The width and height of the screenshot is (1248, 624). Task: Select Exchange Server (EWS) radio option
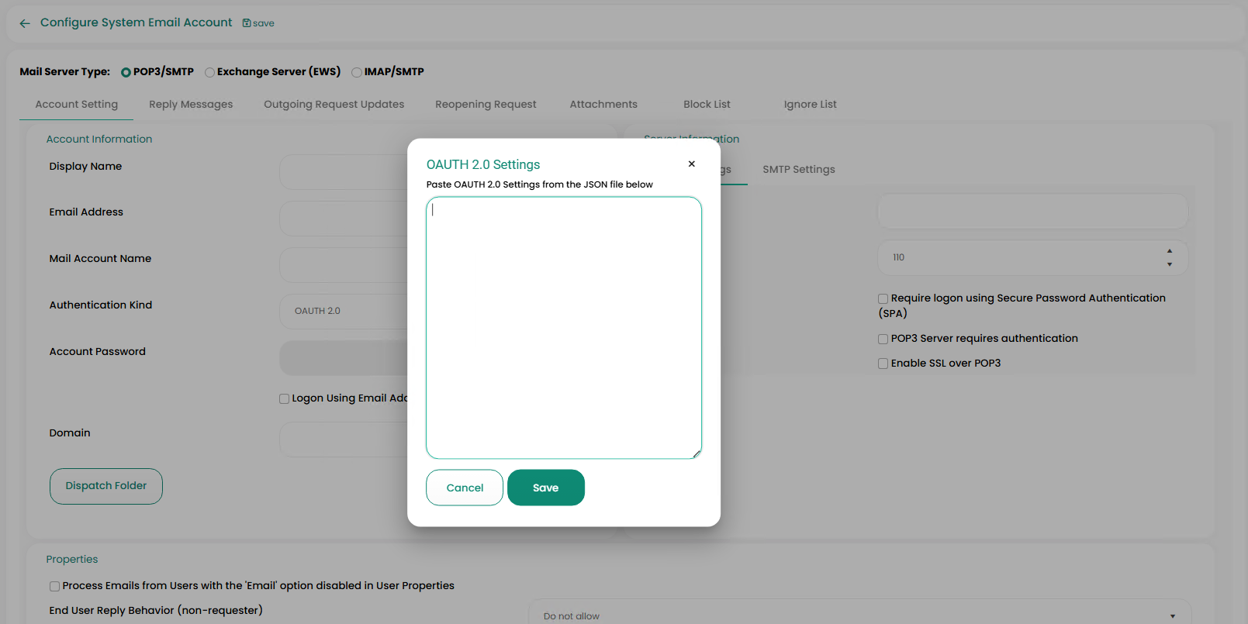coord(209,72)
